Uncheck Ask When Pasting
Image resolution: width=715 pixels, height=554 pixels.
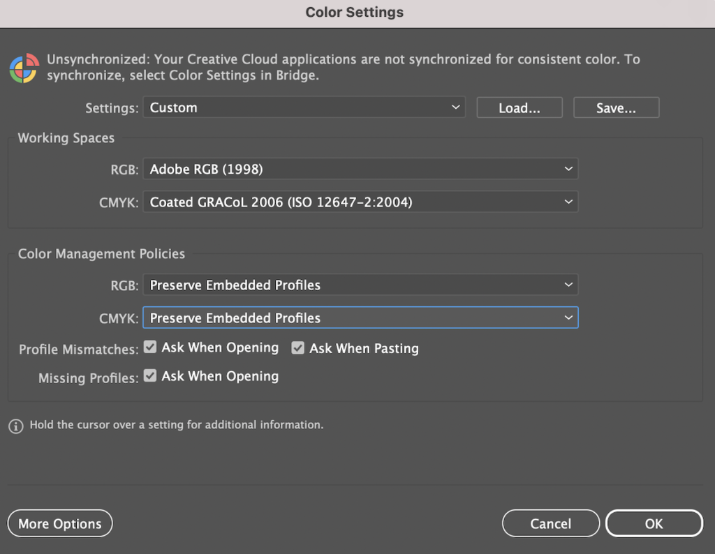(x=298, y=347)
